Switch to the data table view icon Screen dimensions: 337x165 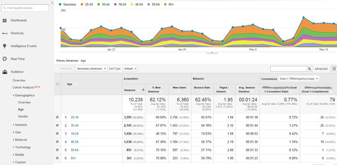pos(334,69)
